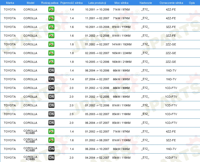Viewport: 200px width, 162px height.
Task: Click engine capacity 2.0 in the 06.2004 -> 07.2007 row
Action: pos(71,123)
